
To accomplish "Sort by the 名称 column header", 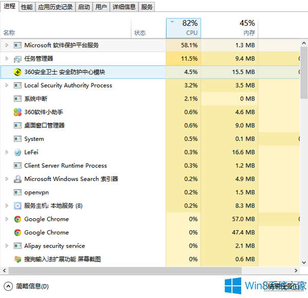I will [66, 28].
